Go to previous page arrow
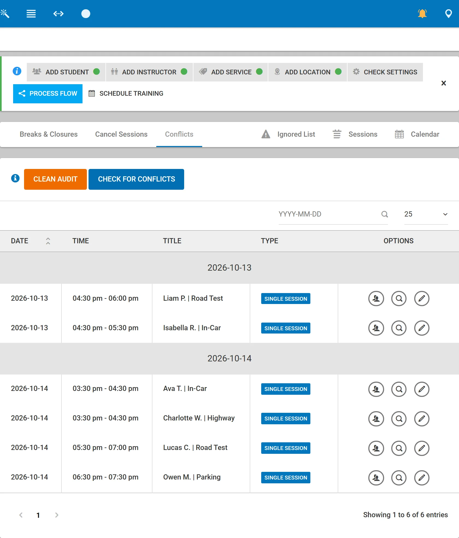Viewport: 459px width, 538px height. coord(21,515)
